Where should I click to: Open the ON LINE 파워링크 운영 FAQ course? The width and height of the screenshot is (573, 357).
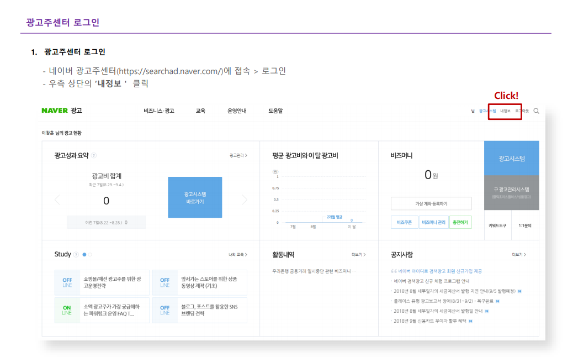click(102, 310)
